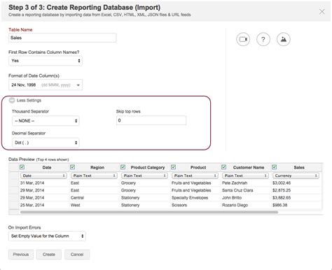Viewport: 332px width, 270px height.
Task: Uncheck the Customer Name column checkbox
Action: click(x=224, y=167)
